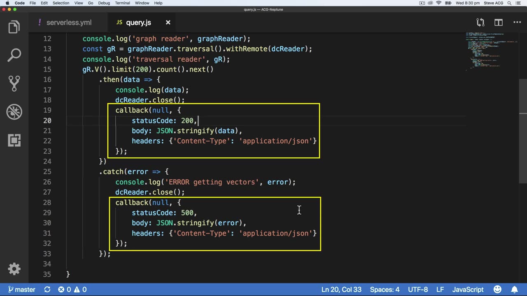Click "body: JSON.stringify(error)," line
Image resolution: width=527 pixels, height=296 pixels.
click(189, 223)
